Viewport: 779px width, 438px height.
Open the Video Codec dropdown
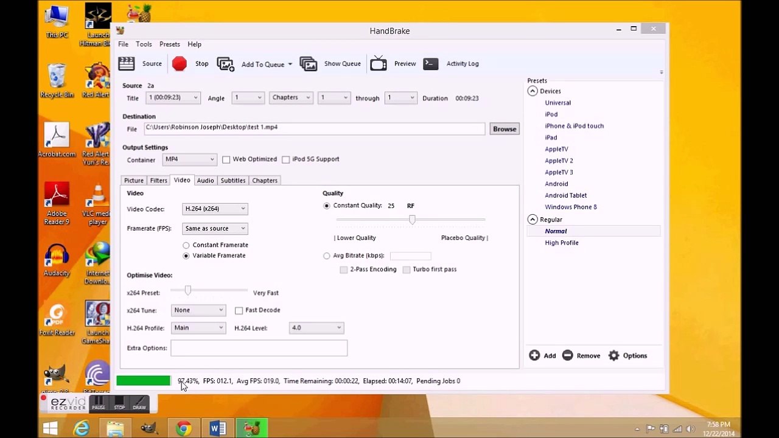coord(215,209)
